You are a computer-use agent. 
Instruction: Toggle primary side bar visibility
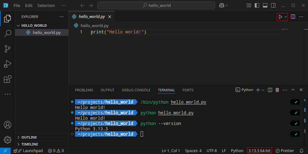click(257, 5)
